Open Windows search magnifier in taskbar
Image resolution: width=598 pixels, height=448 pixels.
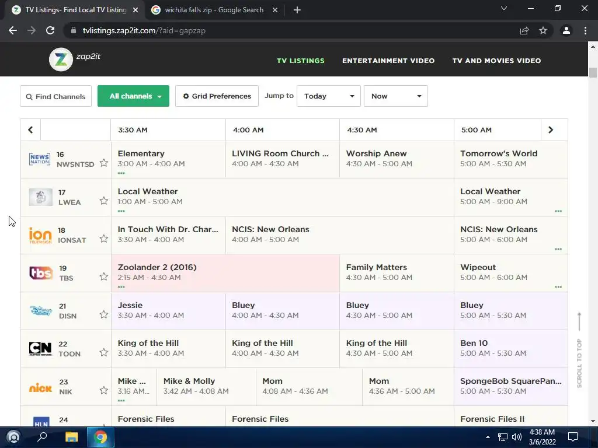click(x=42, y=436)
